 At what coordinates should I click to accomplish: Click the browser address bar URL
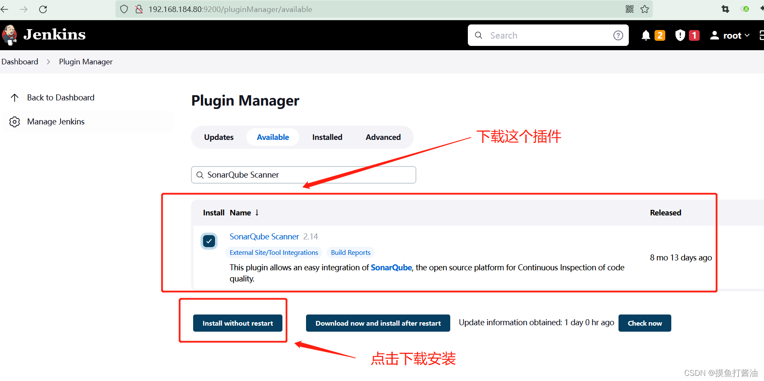click(x=230, y=9)
